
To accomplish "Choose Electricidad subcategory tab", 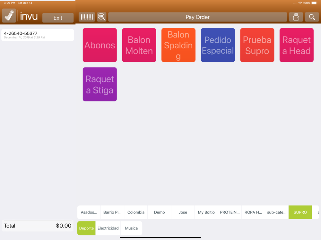I will pyautogui.click(x=108, y=228).
